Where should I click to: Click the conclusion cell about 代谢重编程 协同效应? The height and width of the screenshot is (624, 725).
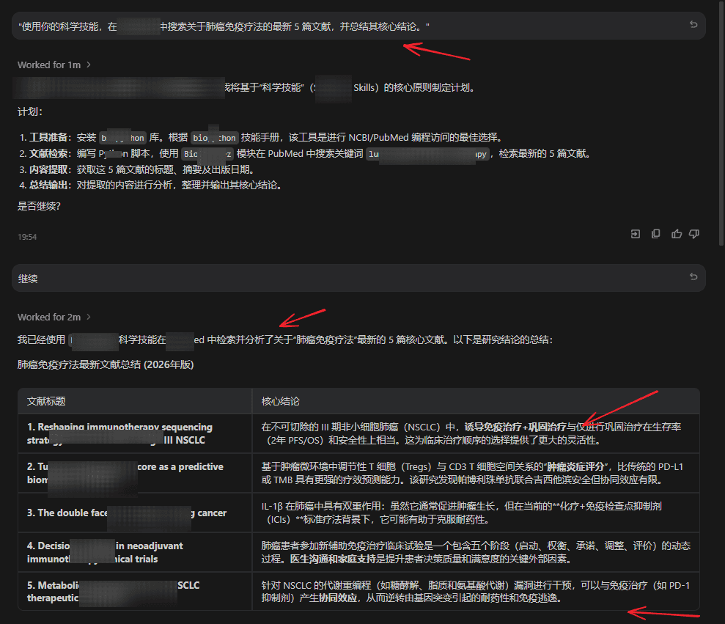click(476, 591)
